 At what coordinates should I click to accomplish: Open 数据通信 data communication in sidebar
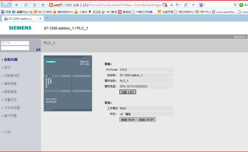(10, 92)
